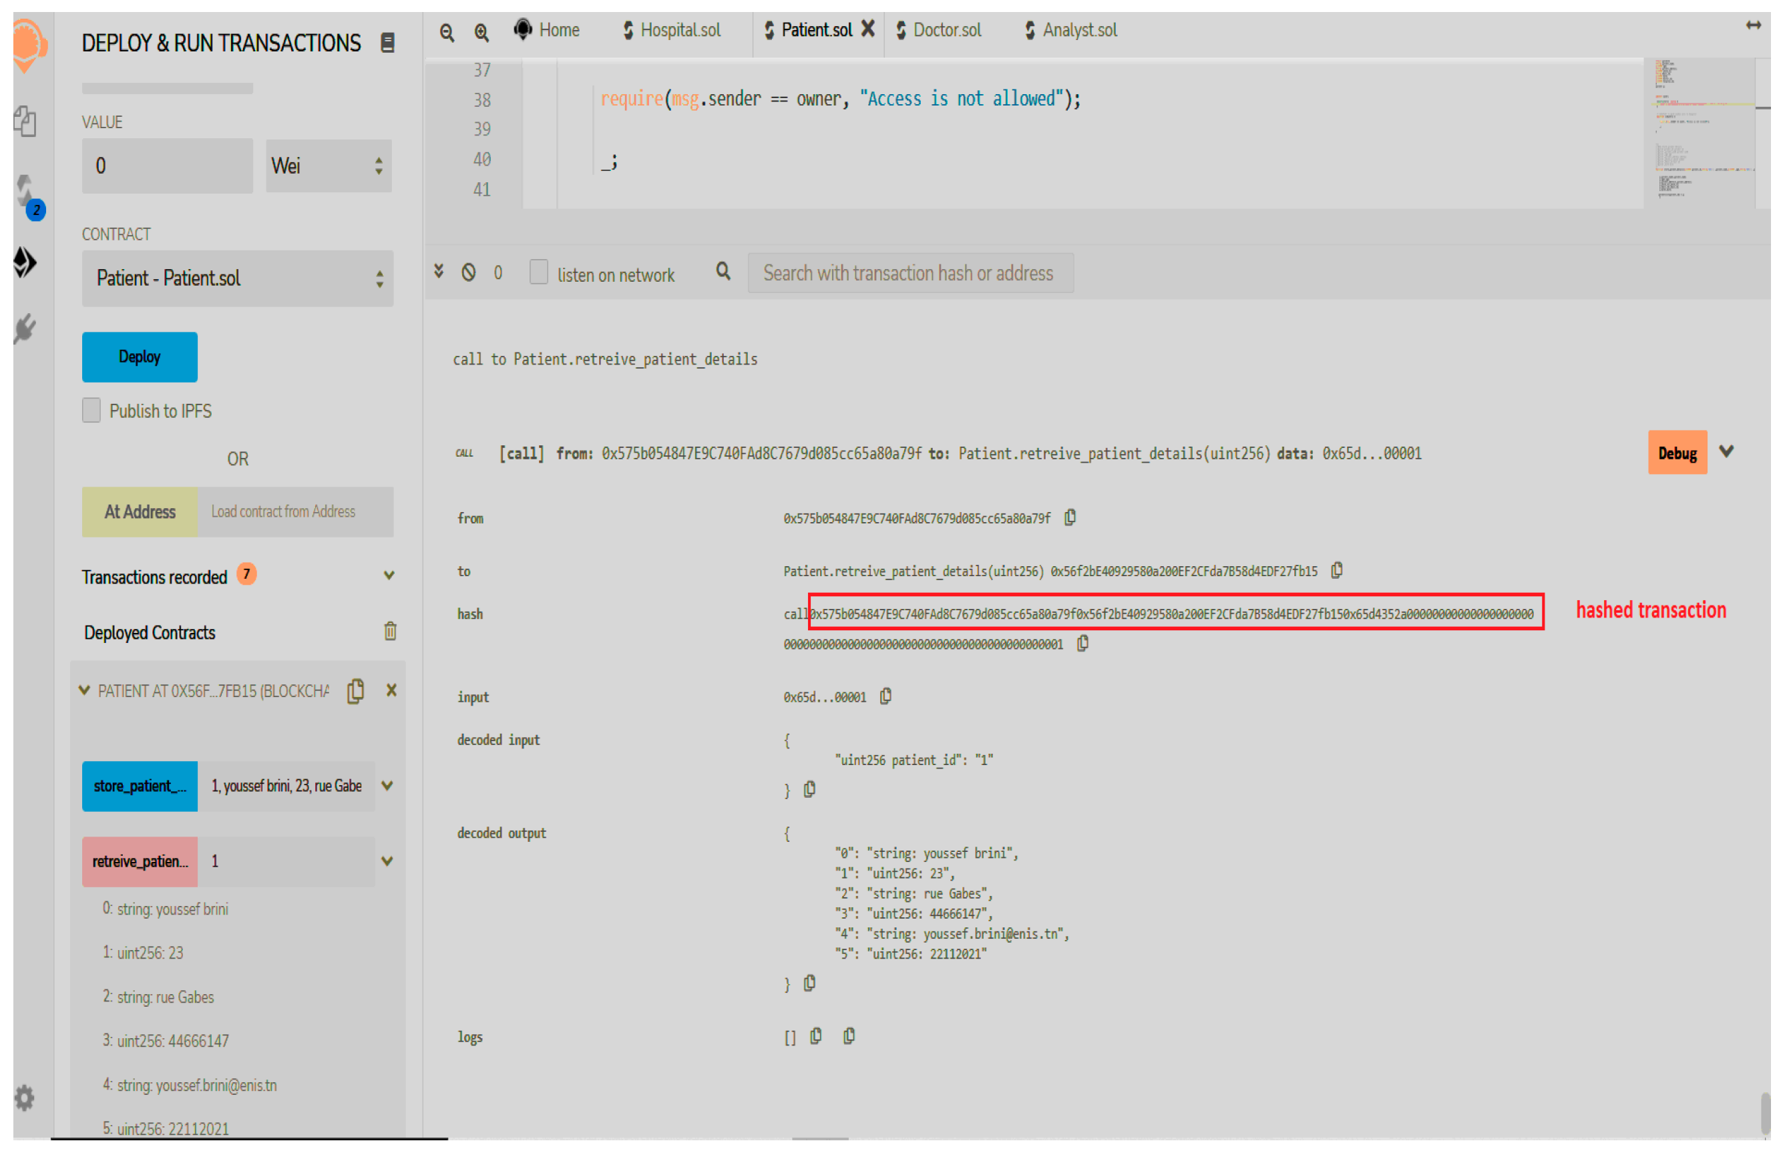This screenshot has width=1783, height=1151.
Task: Open the Plugin Manager plug icon
Action: (x=25, y=328)
